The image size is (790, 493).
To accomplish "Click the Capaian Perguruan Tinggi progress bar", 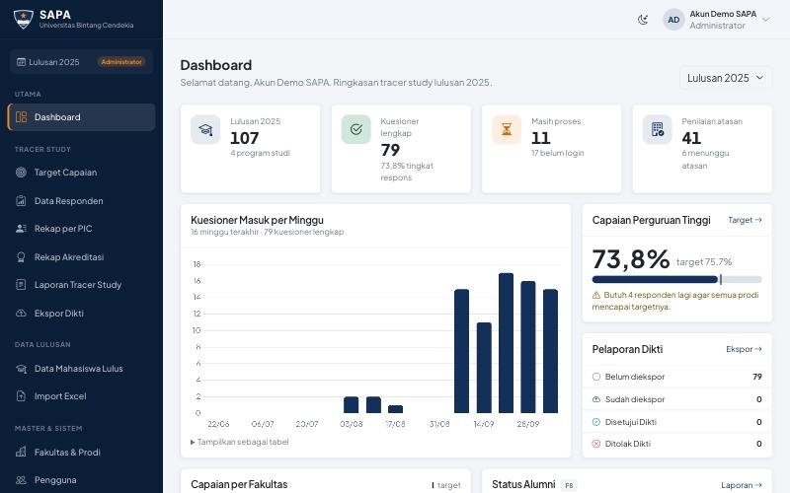I will pos(676,279).
